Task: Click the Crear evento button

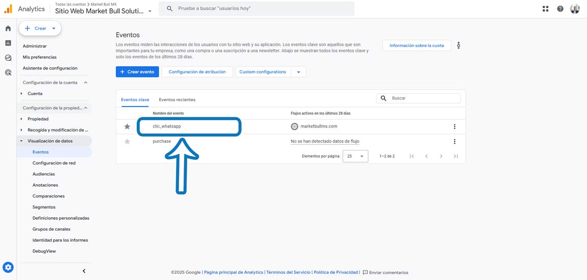Action: click(x=137, y=72)
